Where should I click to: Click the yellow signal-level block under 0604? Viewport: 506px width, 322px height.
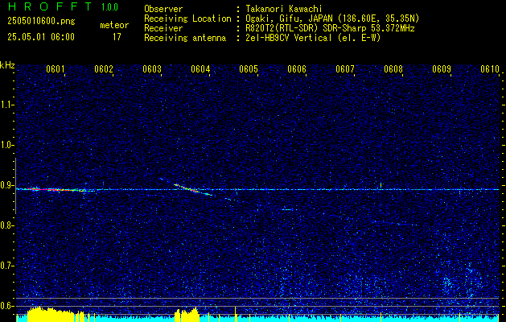click(187, 315)
